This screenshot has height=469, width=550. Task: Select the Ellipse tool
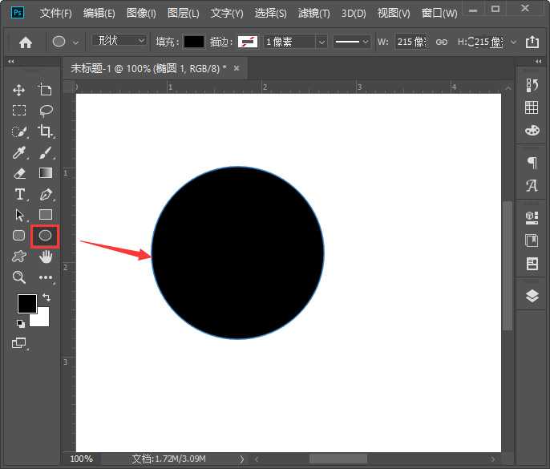pos(46,236)
